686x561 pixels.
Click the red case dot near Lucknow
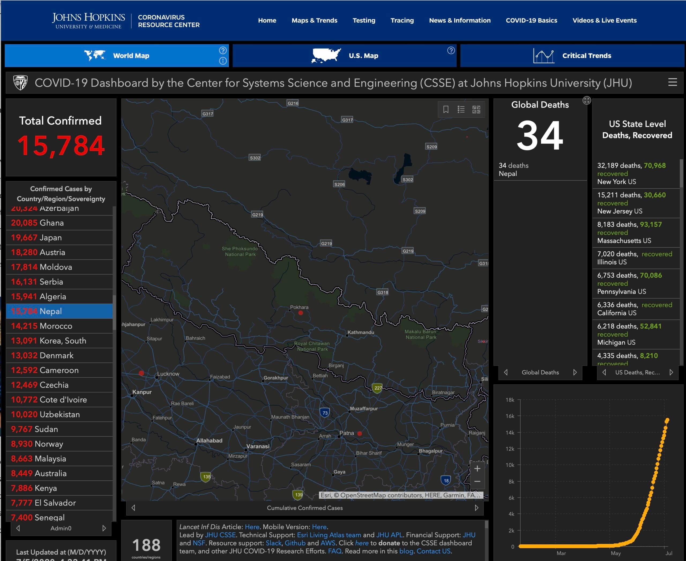(x=141, y=373)
